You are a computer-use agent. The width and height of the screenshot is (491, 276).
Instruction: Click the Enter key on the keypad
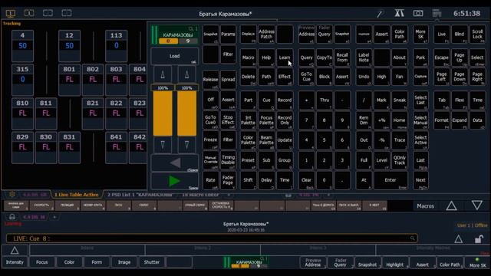390,180
